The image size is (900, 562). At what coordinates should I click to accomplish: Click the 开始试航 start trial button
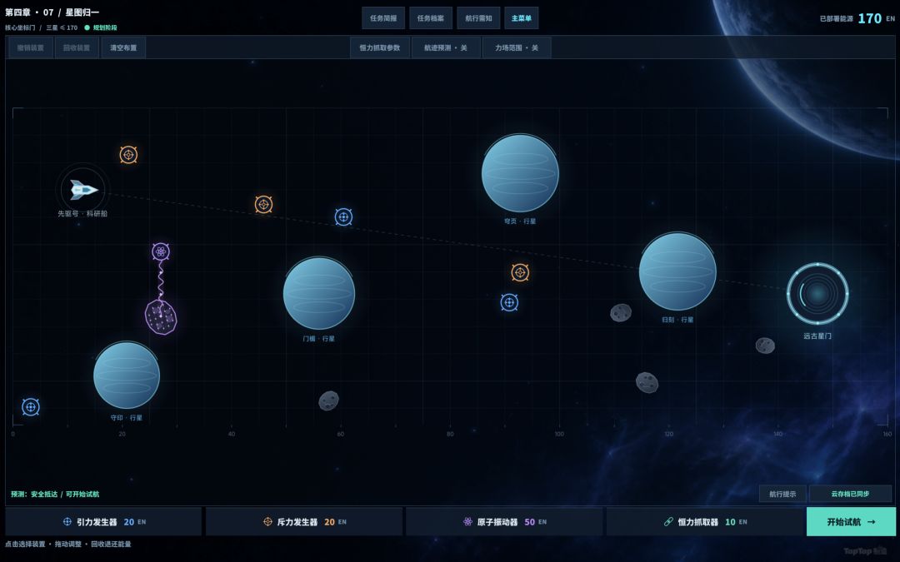pyautogui.click(x=851, y=522)
